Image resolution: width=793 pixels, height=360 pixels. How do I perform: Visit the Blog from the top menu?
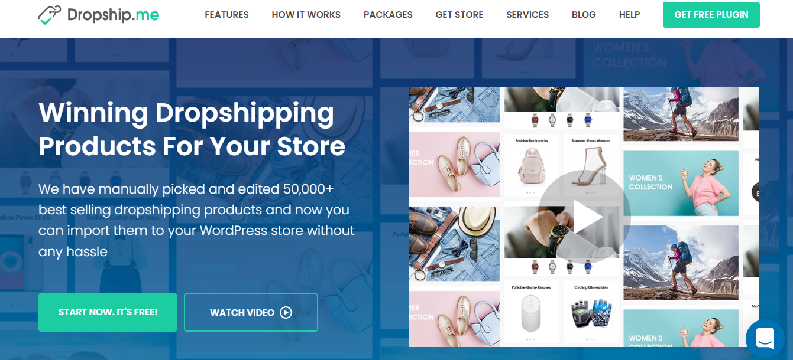point(584,15)
